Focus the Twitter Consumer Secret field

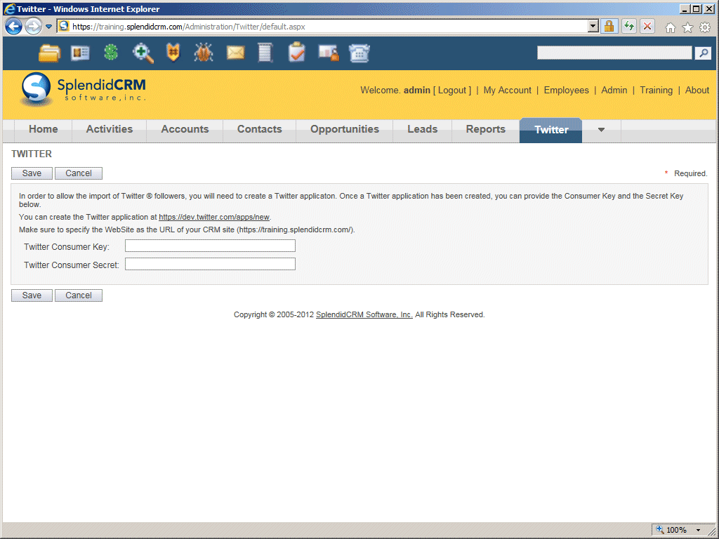click(x=210, y=264)
